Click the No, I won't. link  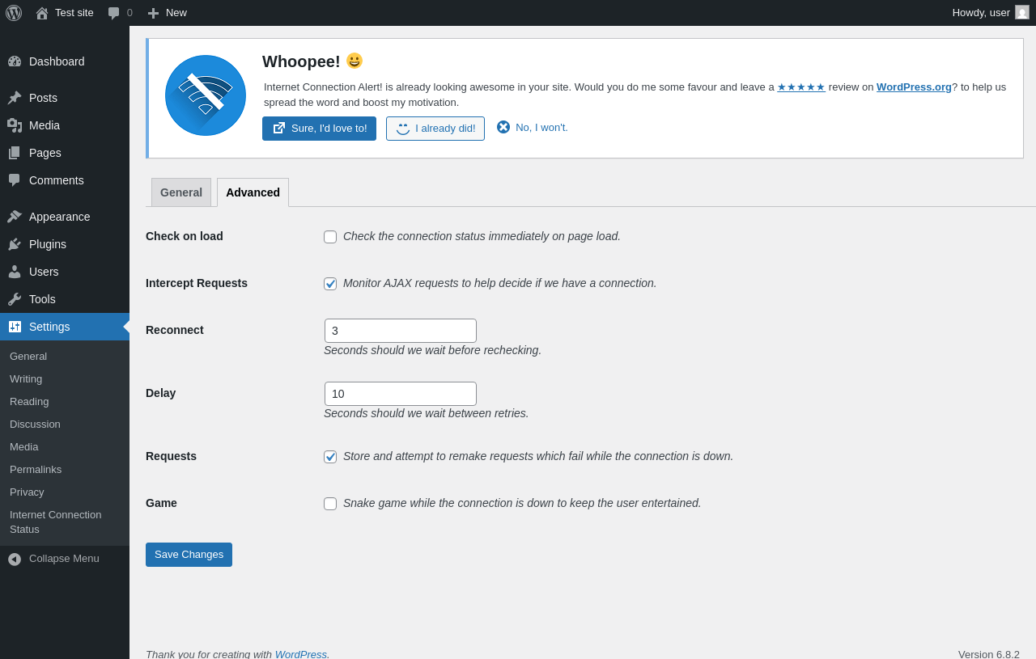tap(533, 127)
